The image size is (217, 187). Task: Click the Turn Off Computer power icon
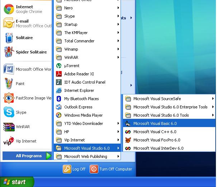tap(94, 169)
